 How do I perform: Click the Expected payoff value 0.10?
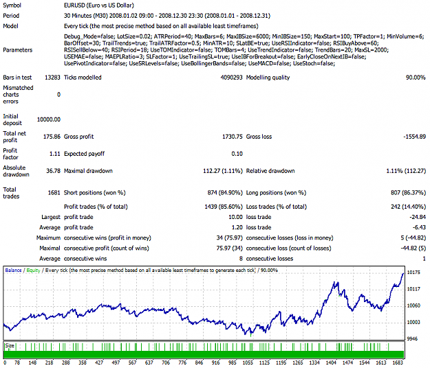coord(237,154)
